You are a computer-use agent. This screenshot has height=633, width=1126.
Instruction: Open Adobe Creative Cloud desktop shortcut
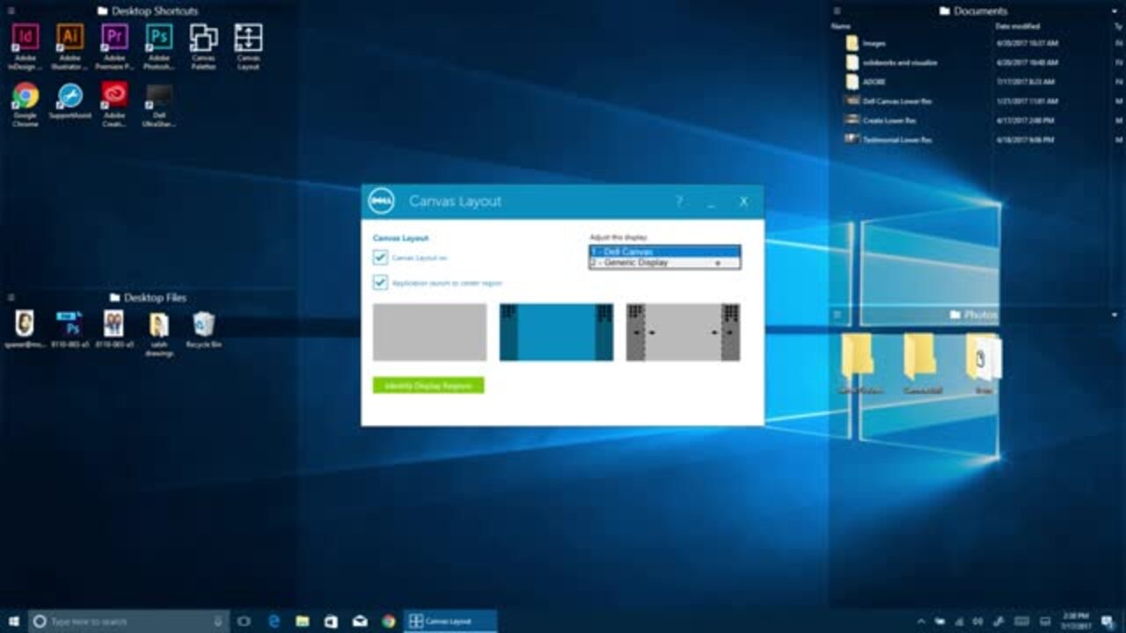click(x=114, y=105)
